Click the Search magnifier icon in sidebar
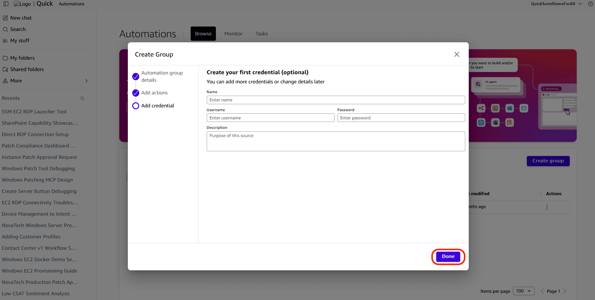 [x=5, y=29]
